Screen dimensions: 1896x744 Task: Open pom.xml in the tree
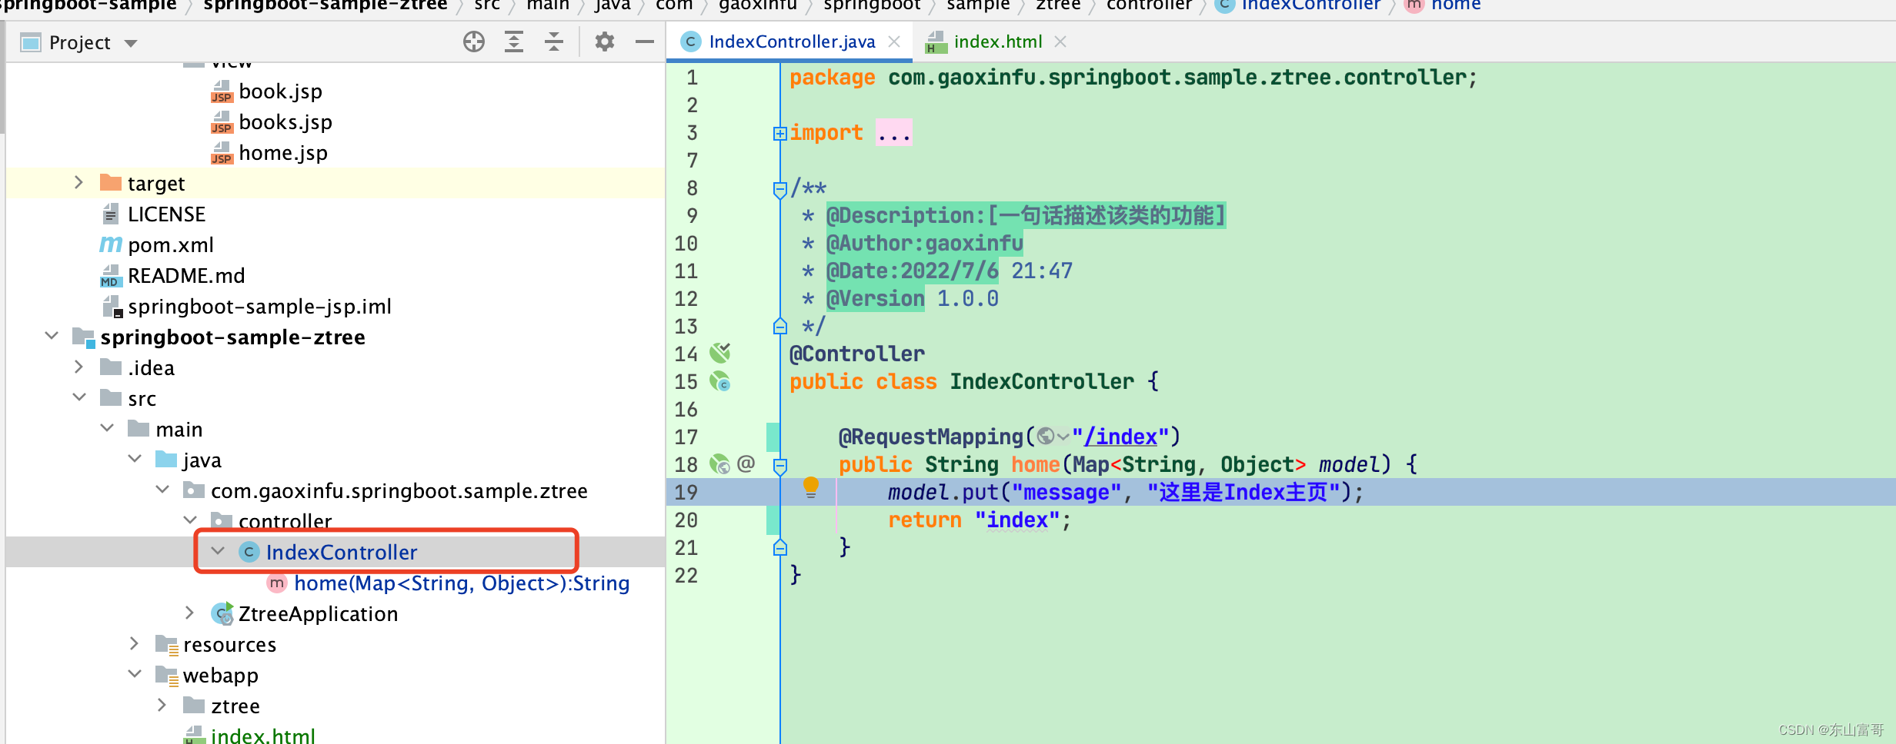(171, 245)
